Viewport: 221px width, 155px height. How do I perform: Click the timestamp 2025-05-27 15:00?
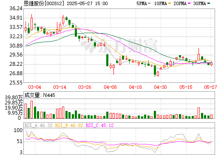87,3
